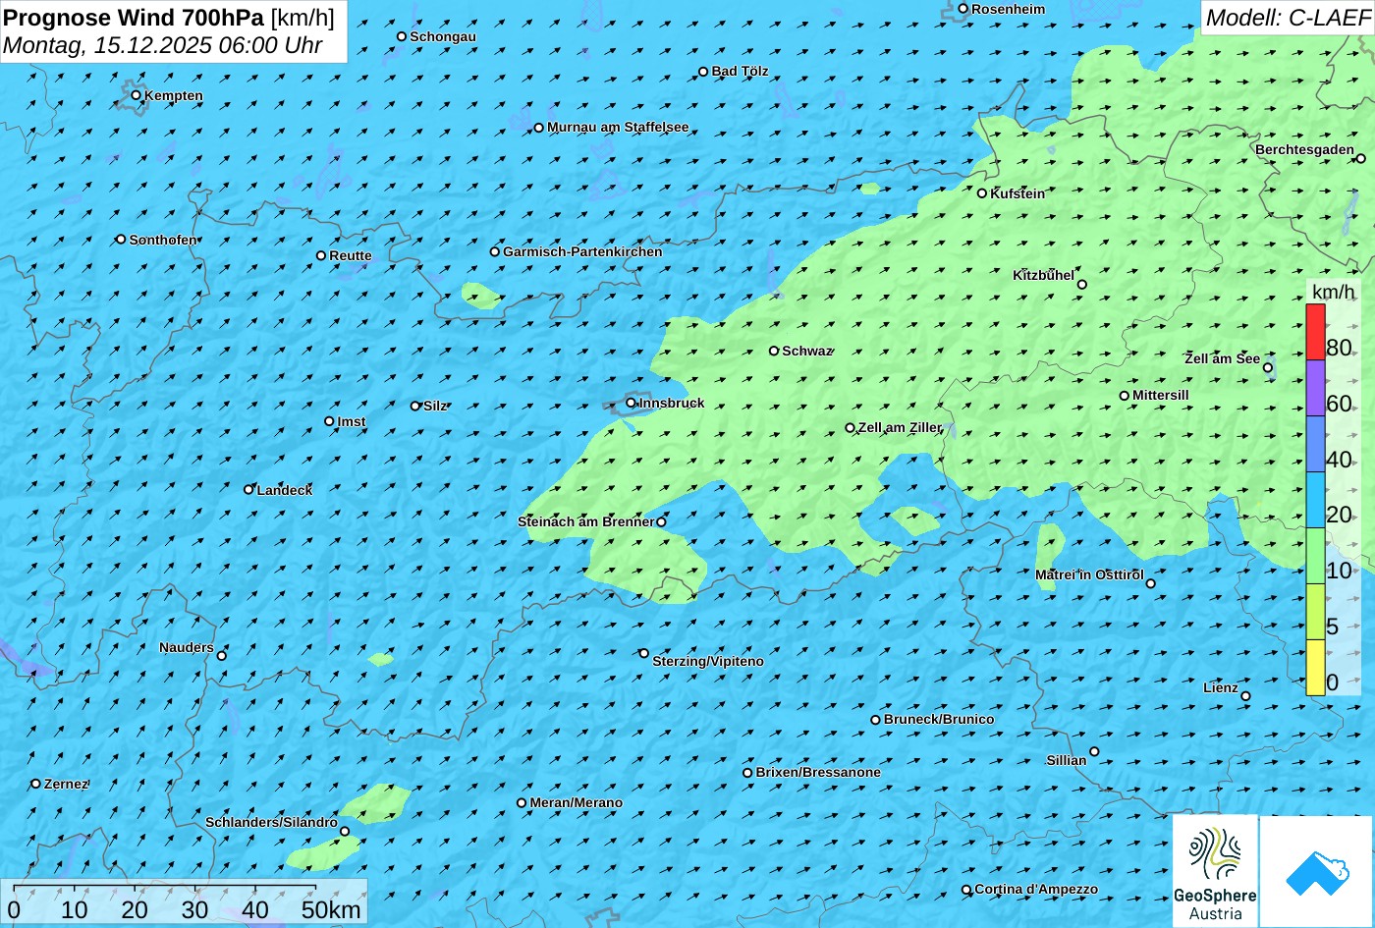Click the Lienz city marker
1375x928 pixels.
coord(1246,696)
